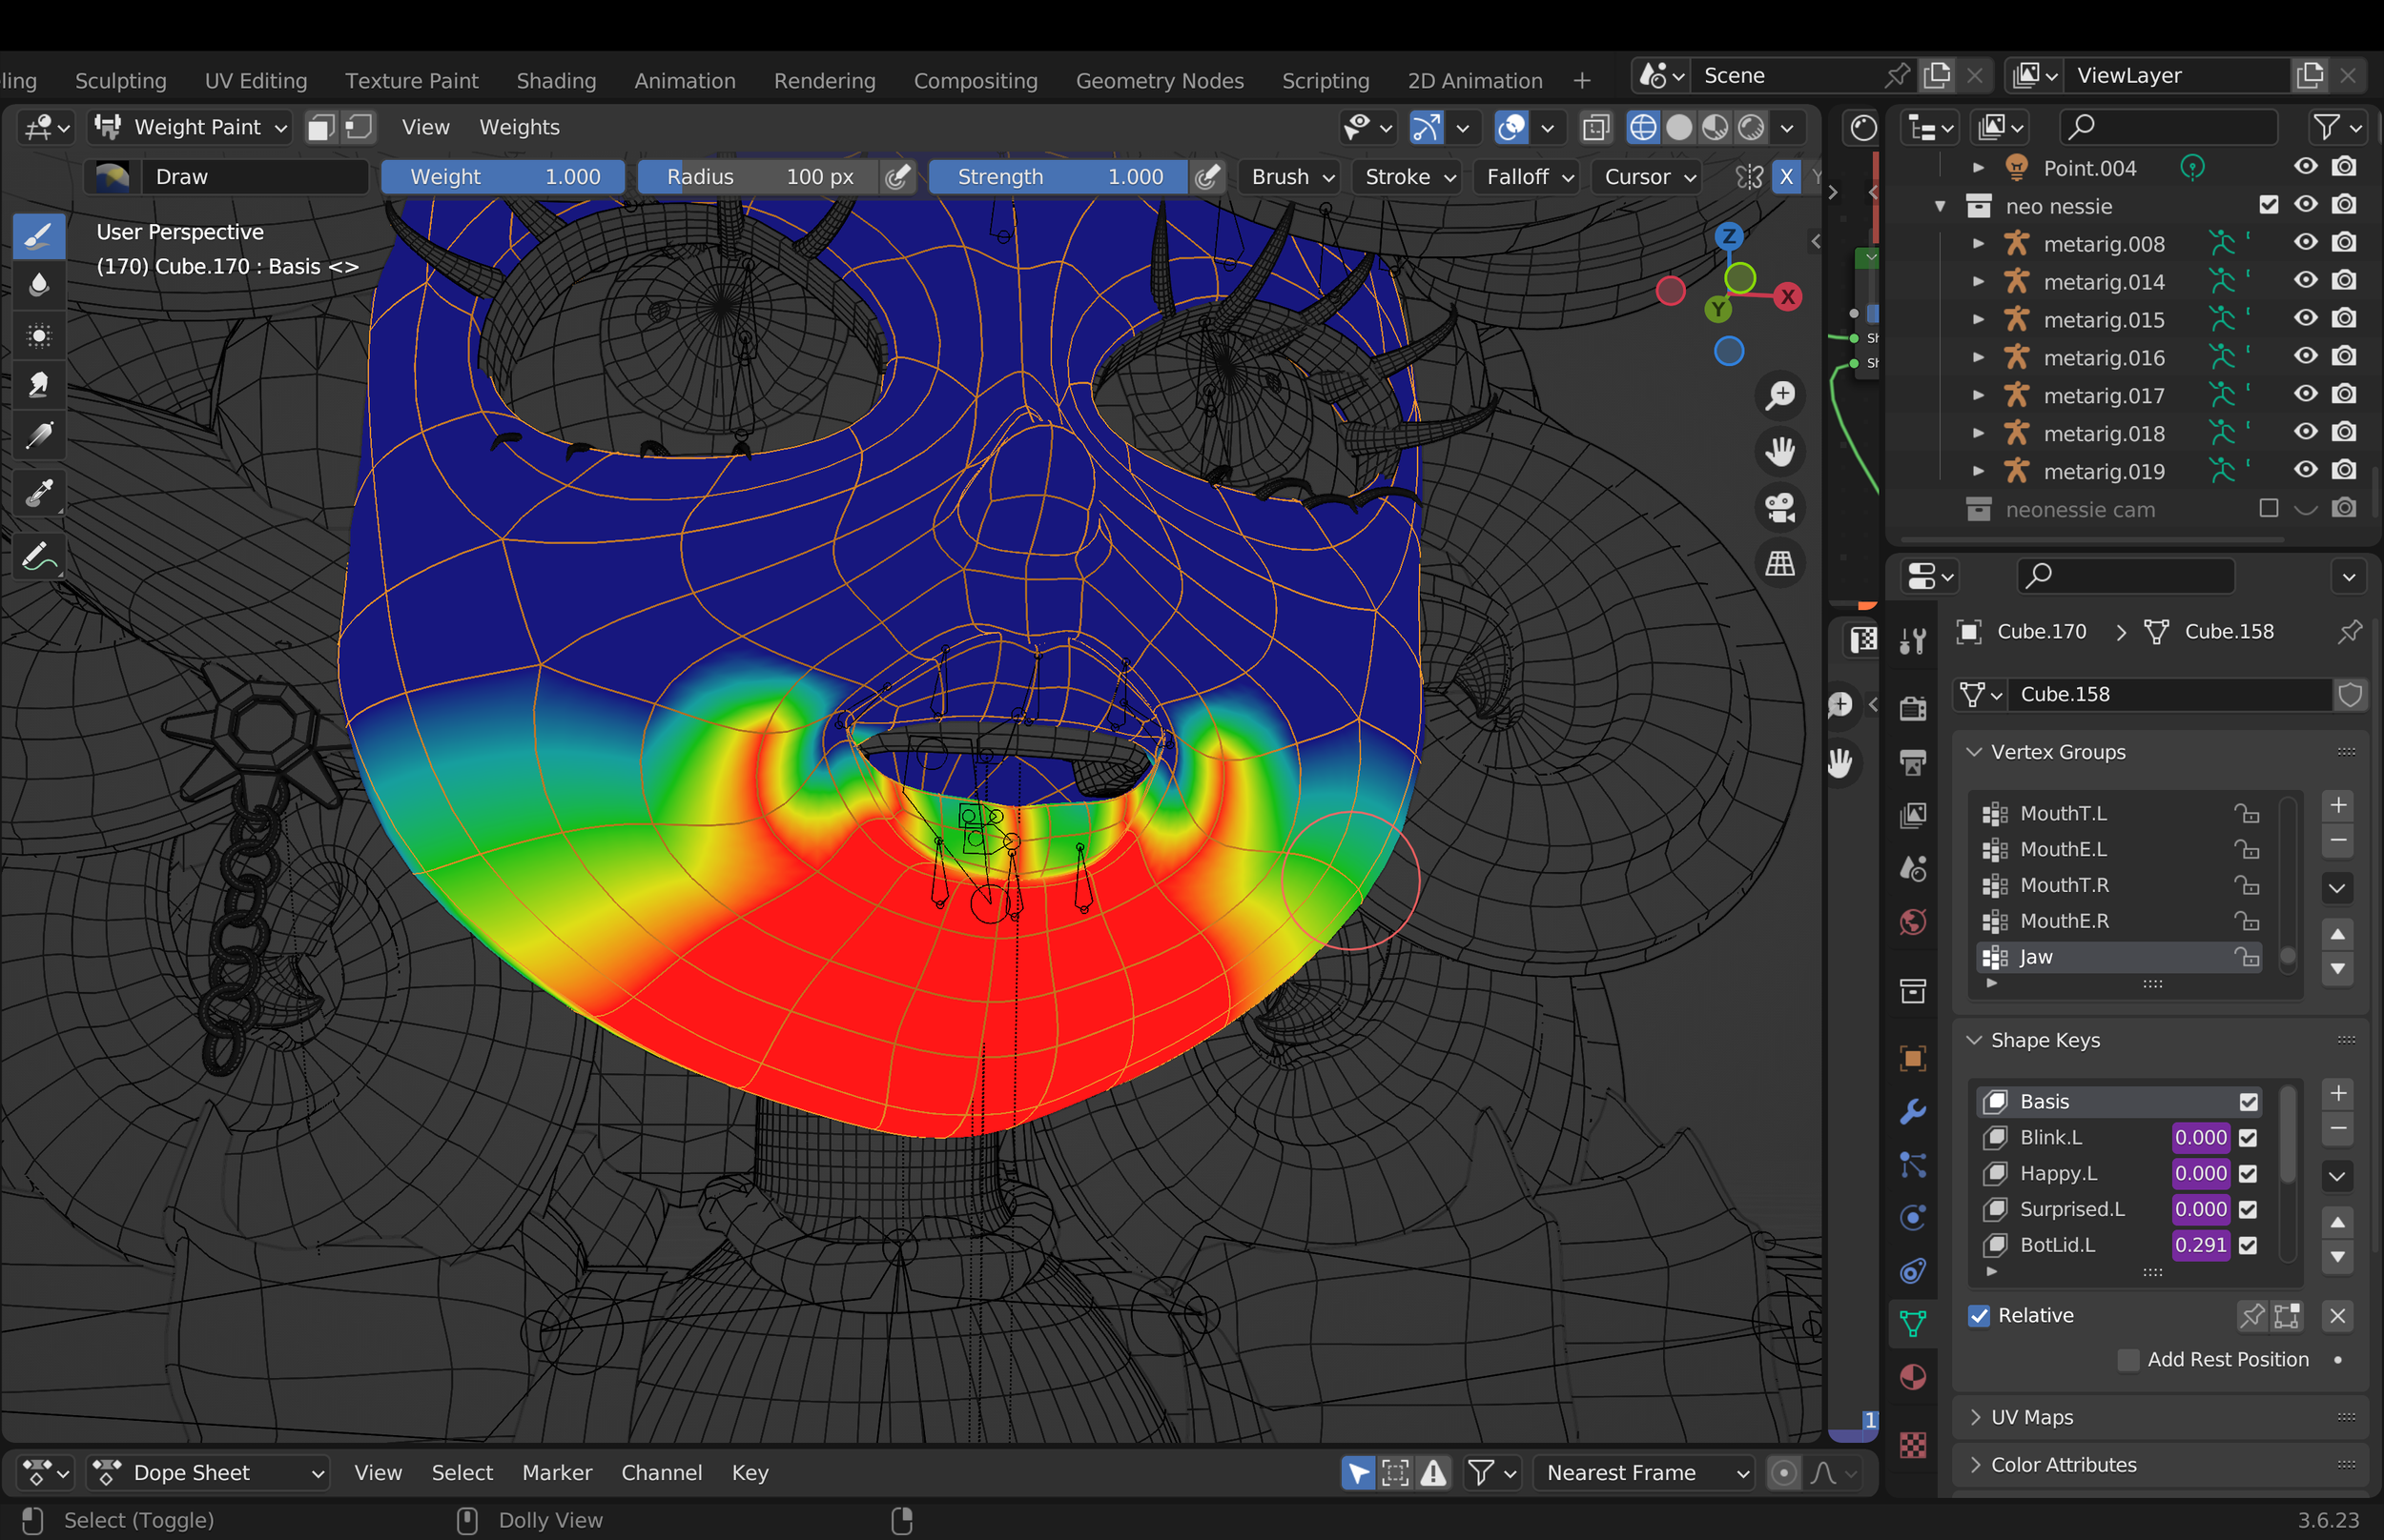Hide metarig.016 in viewport
The height and width of the screenshot is (1540, 2384).
(x=2305, y=357)
